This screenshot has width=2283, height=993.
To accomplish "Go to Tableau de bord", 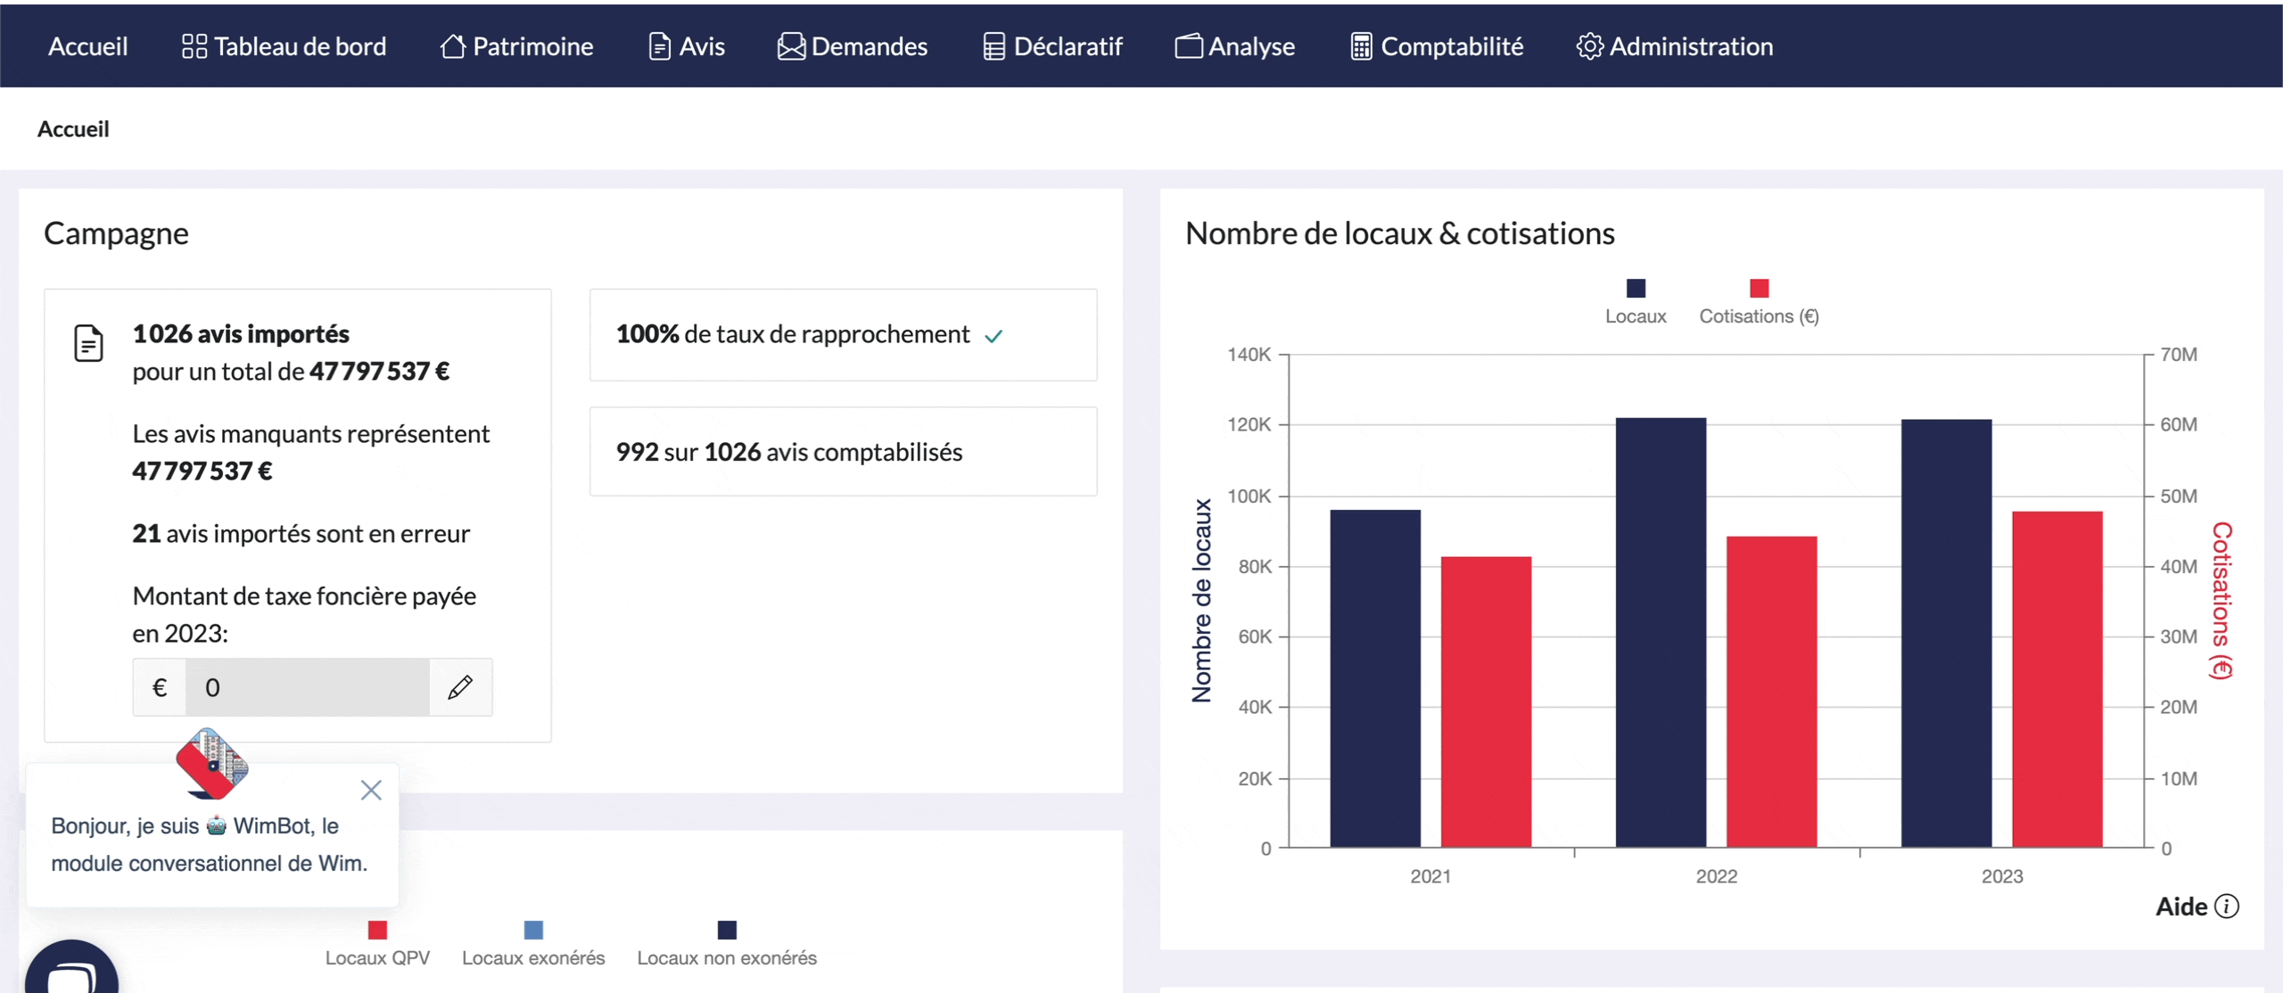I will 284,46.
